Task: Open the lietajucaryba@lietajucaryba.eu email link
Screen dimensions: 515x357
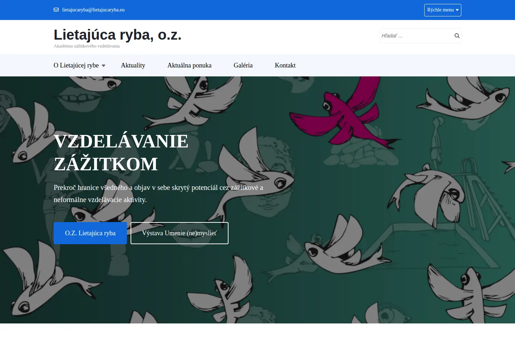Action: pos(93,10)
